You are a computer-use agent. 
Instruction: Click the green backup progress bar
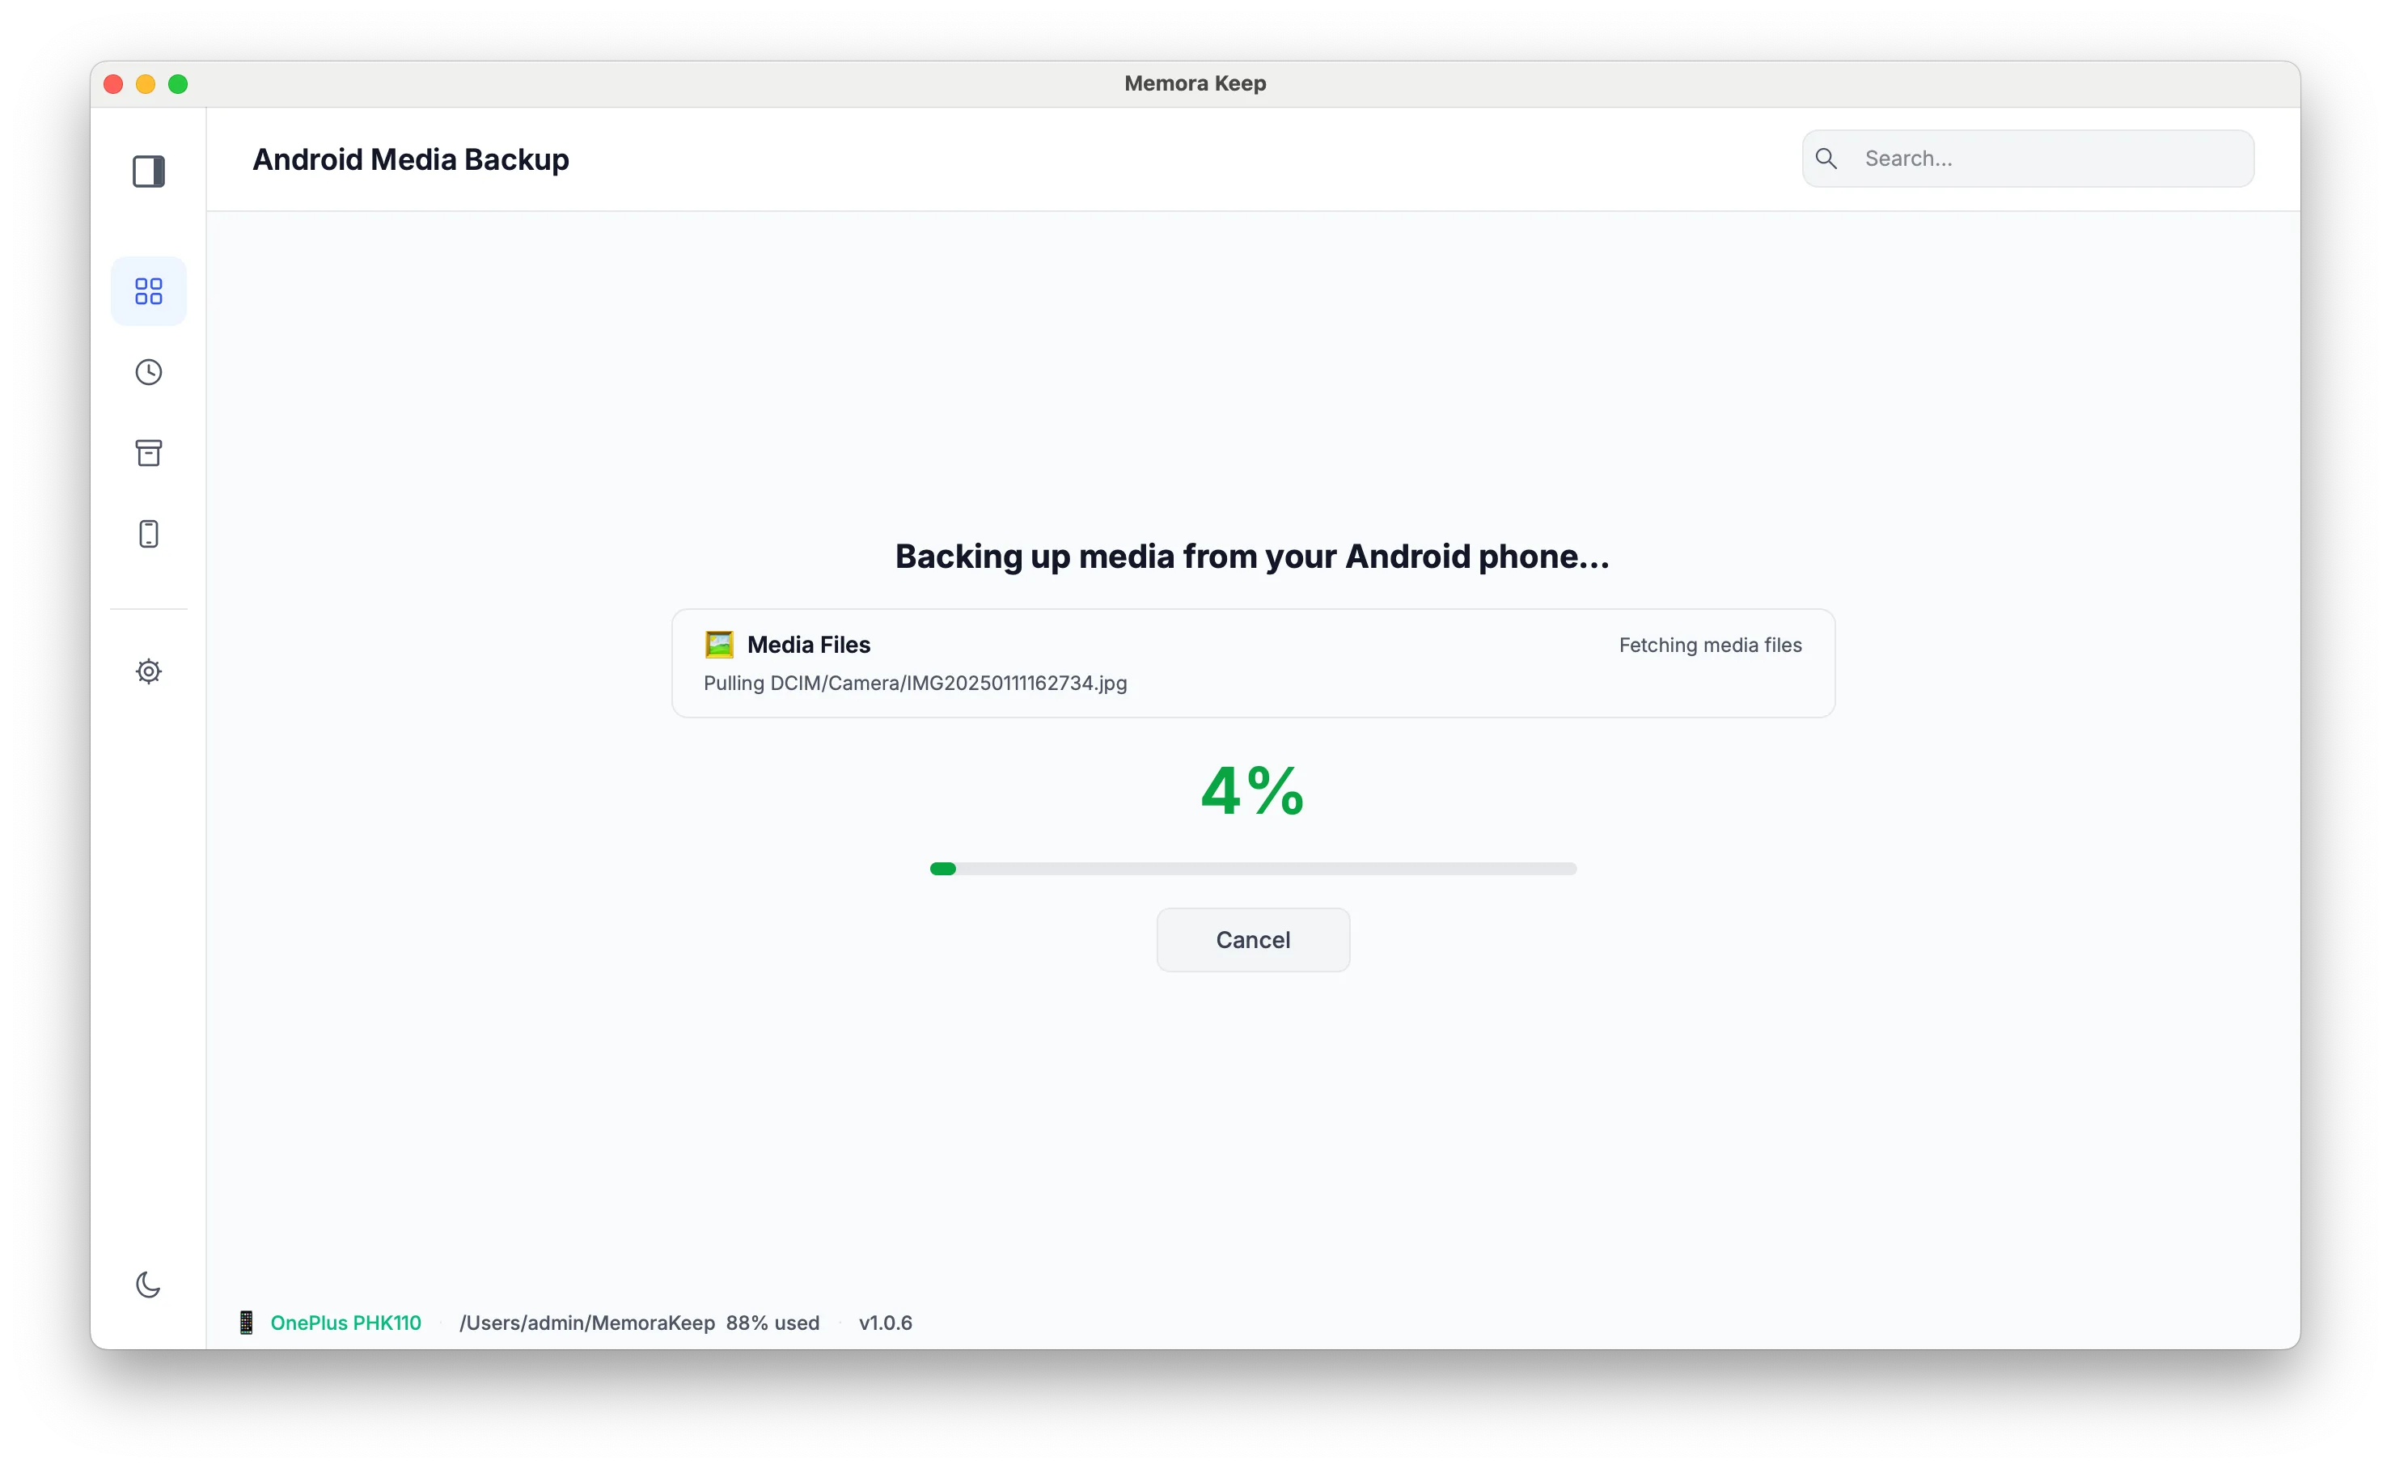(x=1253, y=869)
